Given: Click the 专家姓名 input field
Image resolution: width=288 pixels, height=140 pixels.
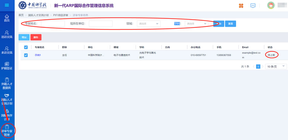Looking at the screenshot, I should tap(53, 24).
